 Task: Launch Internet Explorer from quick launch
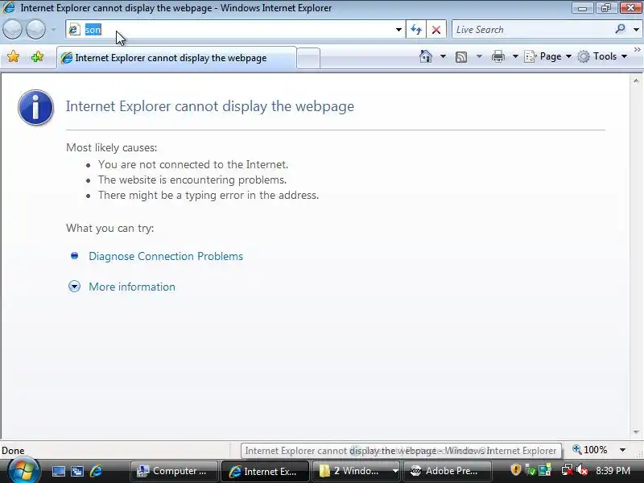pos(96,471)
